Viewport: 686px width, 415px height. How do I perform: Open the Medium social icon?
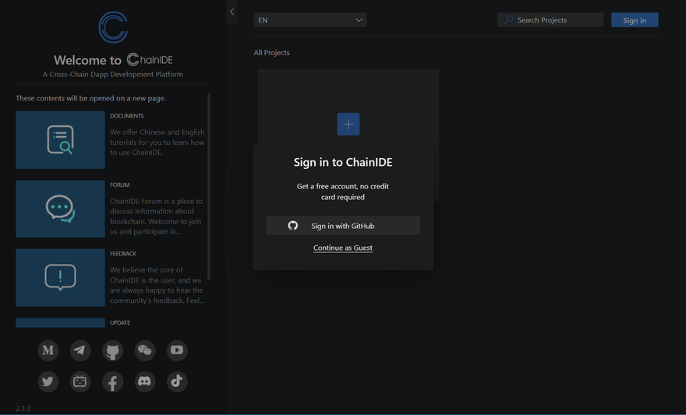48,350
